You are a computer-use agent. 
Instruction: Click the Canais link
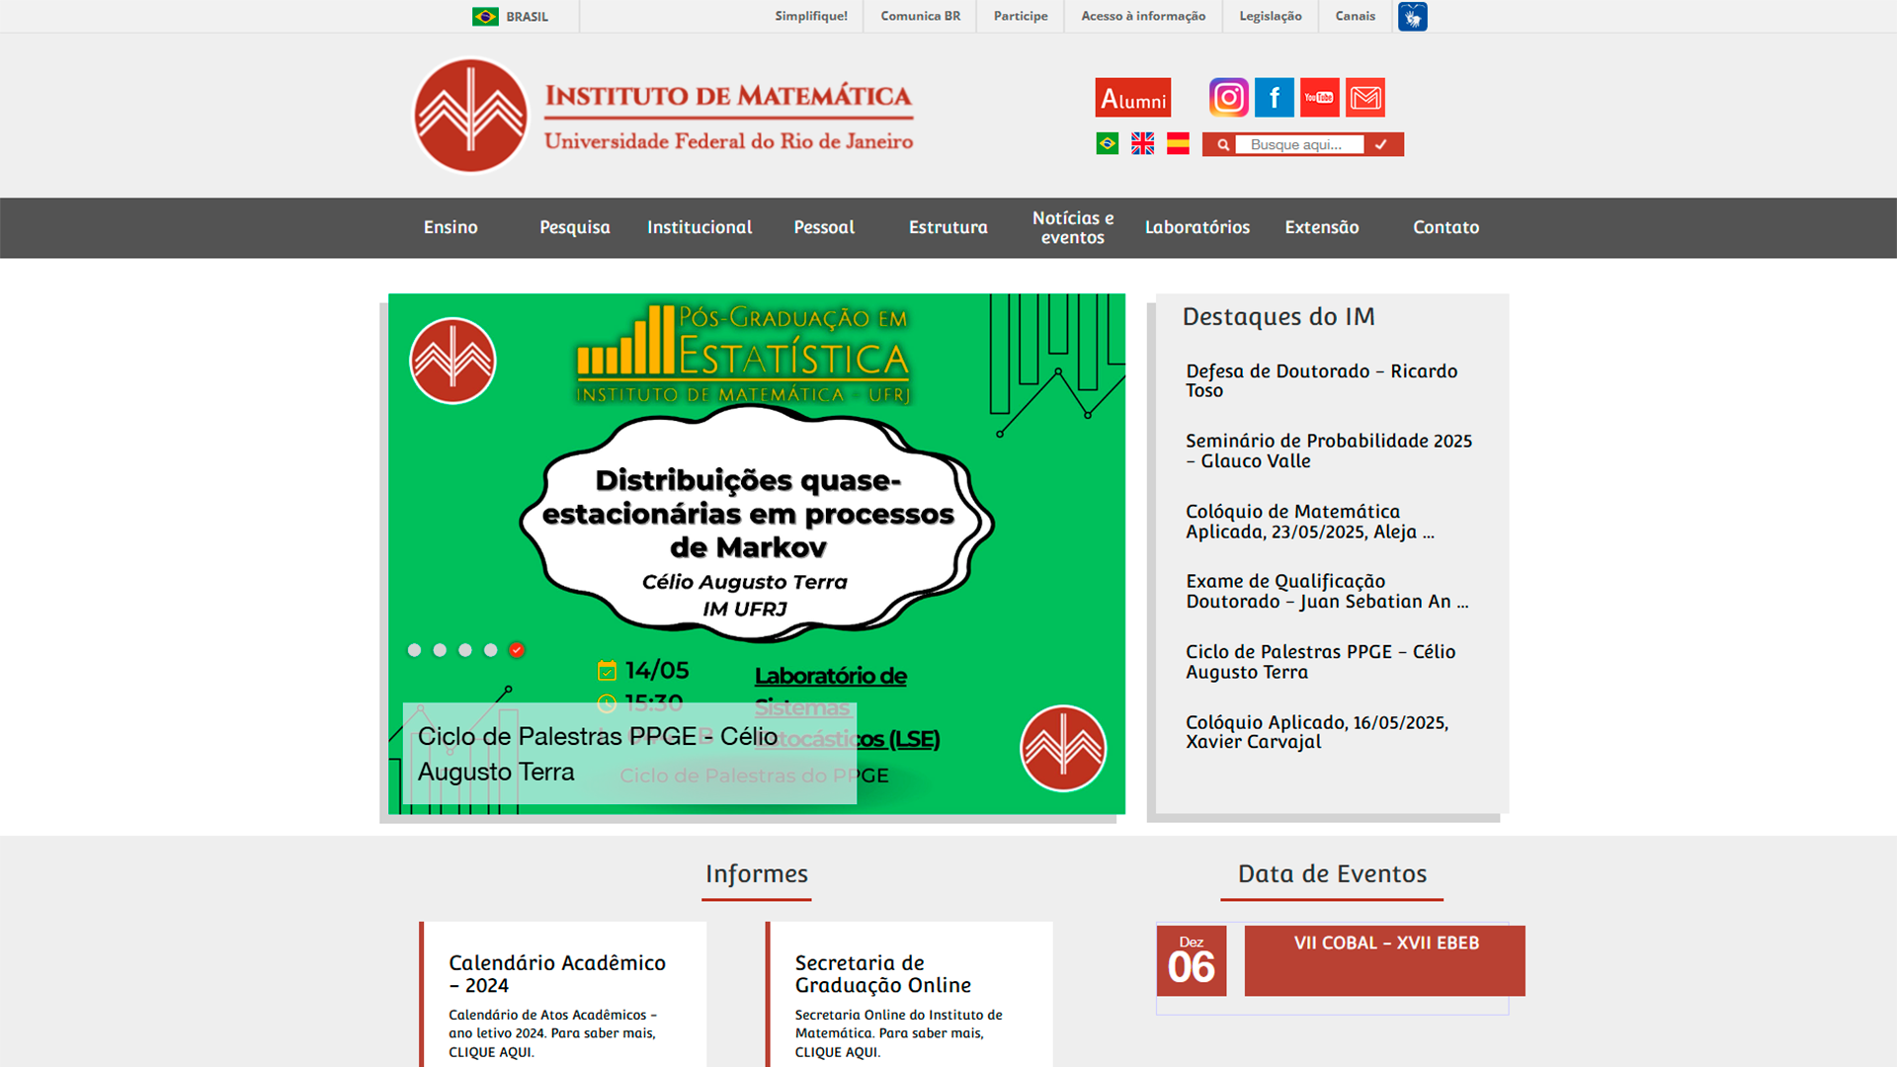pyautogui.click(x=1355, y=16)
